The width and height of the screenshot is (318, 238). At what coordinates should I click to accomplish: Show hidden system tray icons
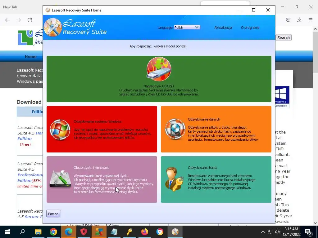(x=263, y=232)
